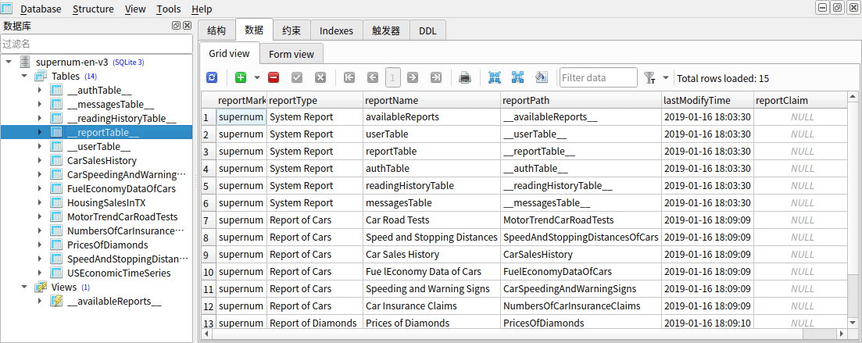Image resolution: width=862 pixels, height=343 pixels.
Task: Open the filter mode dropdown arrow
Action: point(666,78)
